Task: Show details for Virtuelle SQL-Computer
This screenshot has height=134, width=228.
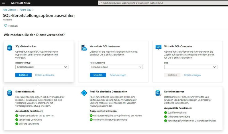Action: coord(192,75)
